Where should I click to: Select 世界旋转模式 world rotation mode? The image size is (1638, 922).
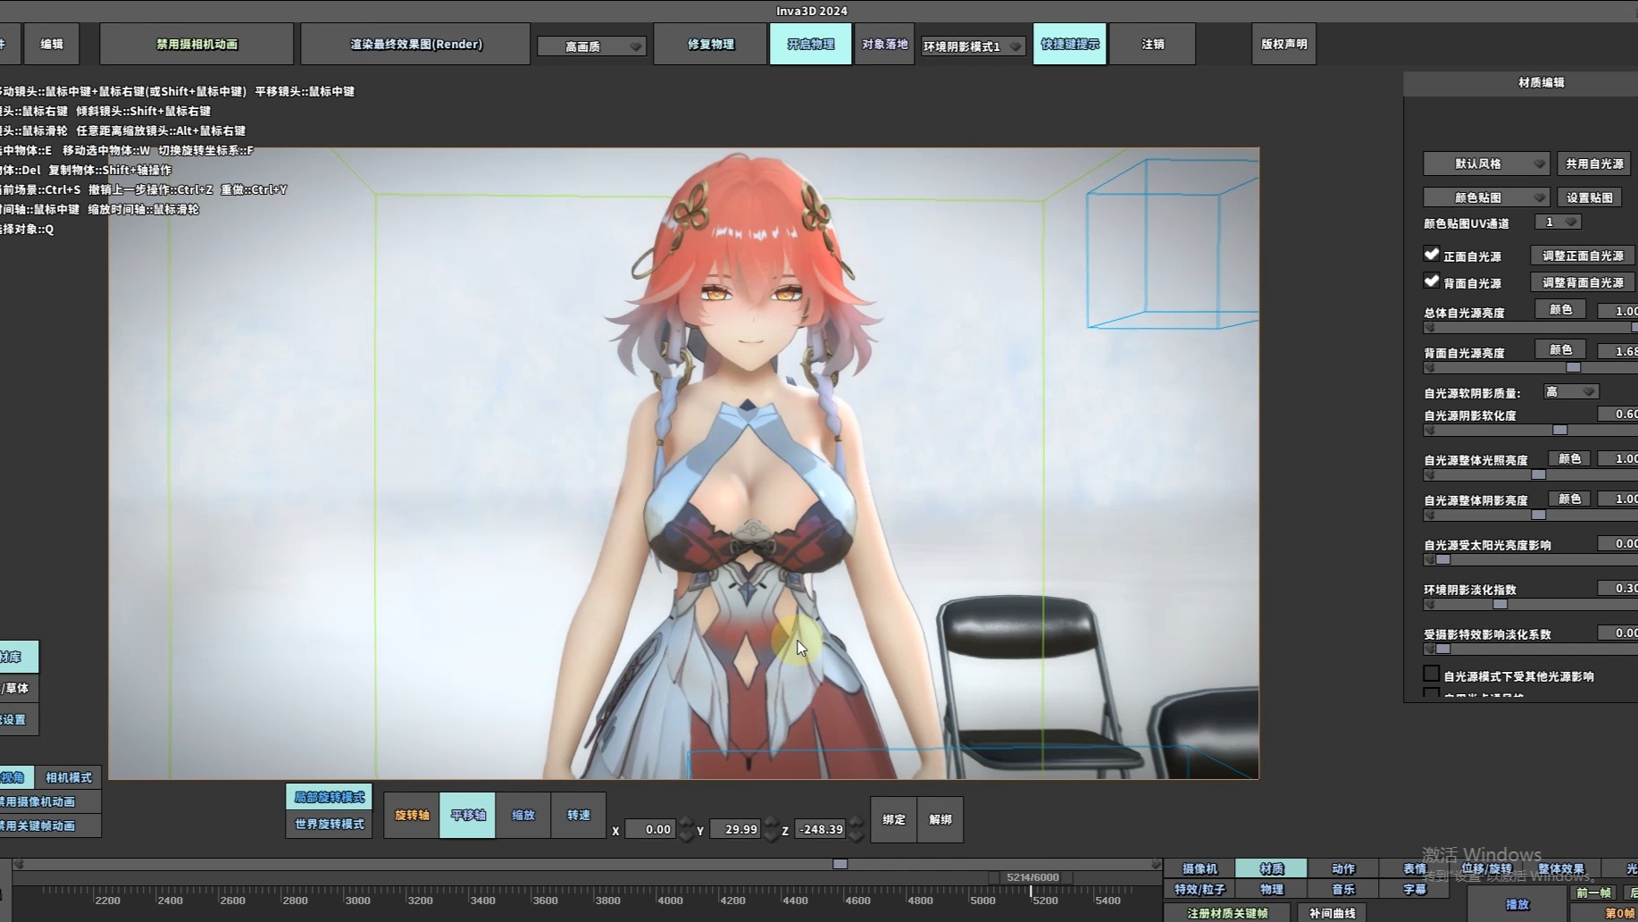point(329,824)
